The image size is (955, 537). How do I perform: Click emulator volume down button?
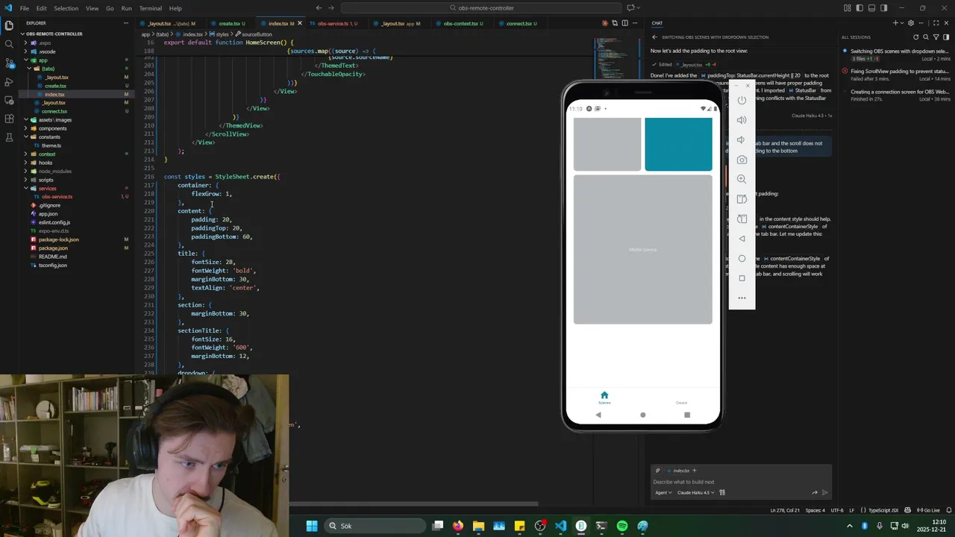(742, 139)
